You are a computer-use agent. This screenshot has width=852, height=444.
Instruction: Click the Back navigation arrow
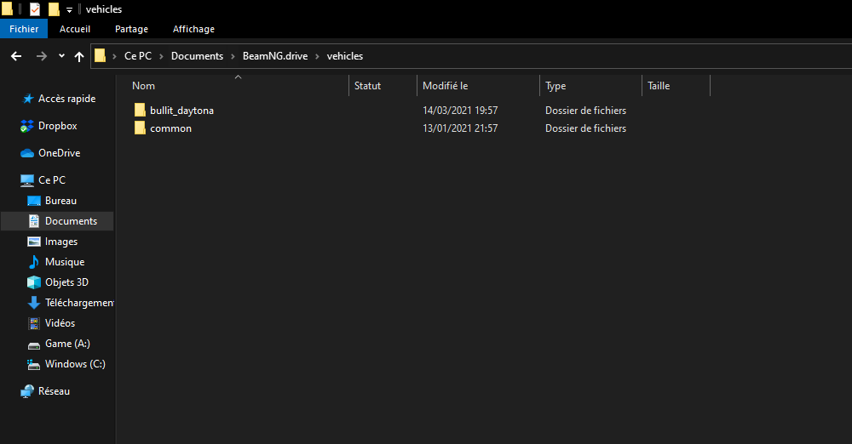pos(15,56)
